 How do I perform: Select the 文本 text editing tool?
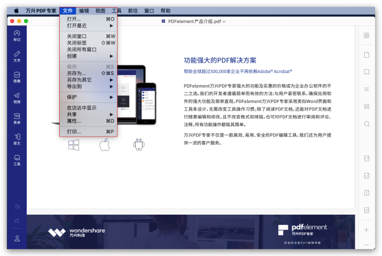point(17,56)
